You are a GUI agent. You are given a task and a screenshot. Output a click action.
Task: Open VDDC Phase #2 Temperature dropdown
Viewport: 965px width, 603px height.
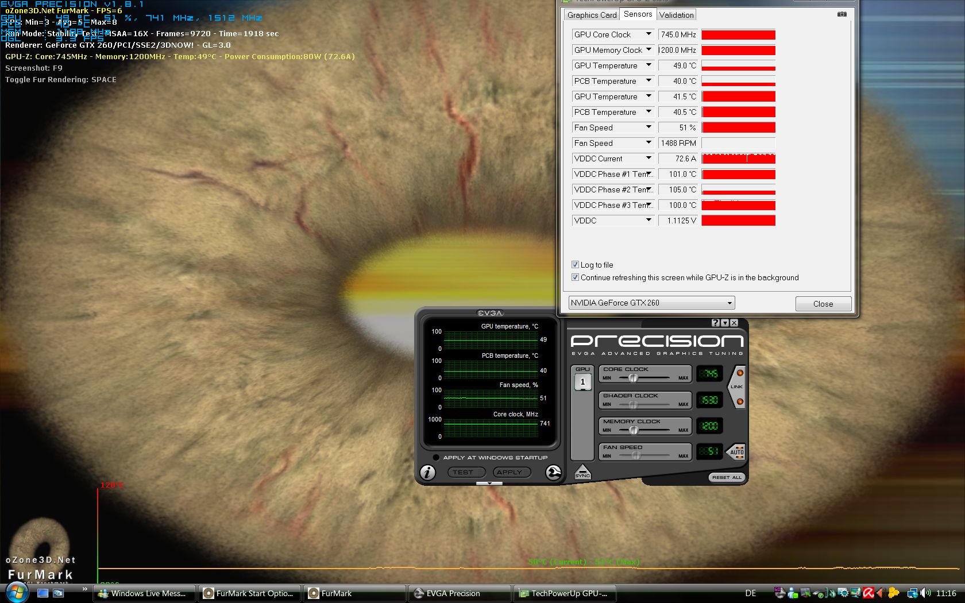[x=649, y=189]
